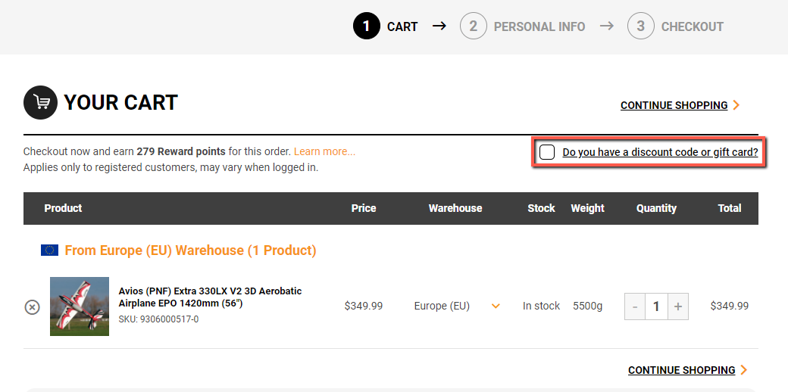Click the step 3 circle icon
This screenshot has height=392, width=788.
pos(641,26)
